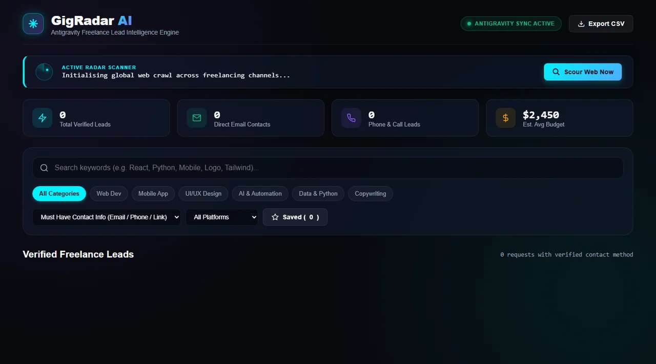
Task: Click the Direct Email Contacts label
Action: 242,124
